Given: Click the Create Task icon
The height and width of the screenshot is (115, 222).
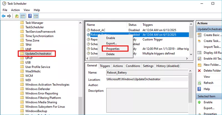Looking at the screenshot, I should 199,41.
